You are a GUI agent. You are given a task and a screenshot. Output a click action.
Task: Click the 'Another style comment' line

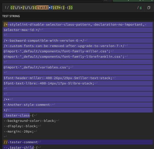[x=27, y=105]
